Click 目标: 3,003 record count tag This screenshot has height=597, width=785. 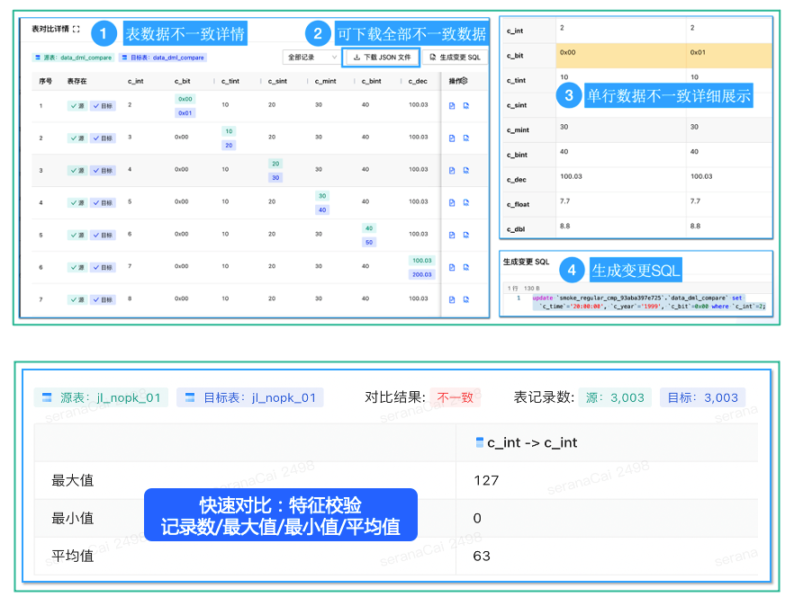703,397
